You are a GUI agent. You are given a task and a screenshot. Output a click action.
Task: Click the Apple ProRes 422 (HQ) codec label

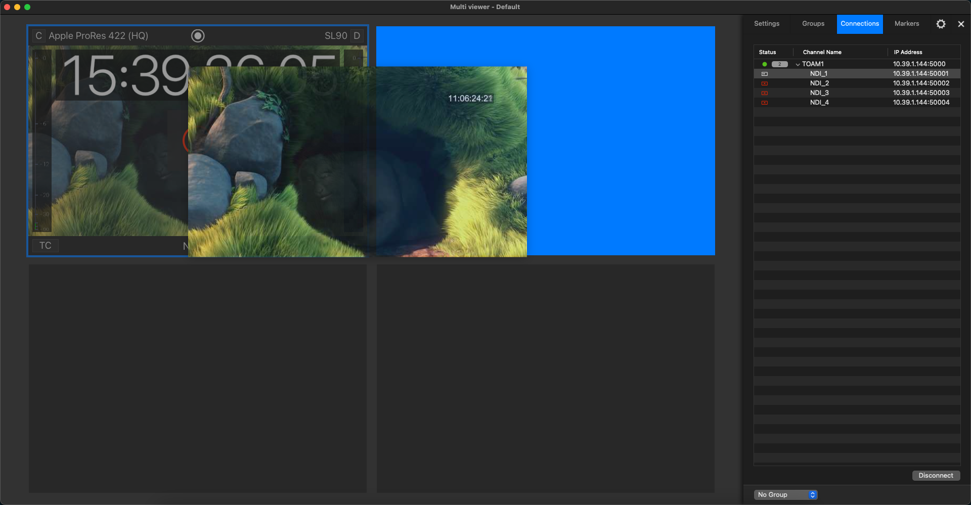click(99, 36)
